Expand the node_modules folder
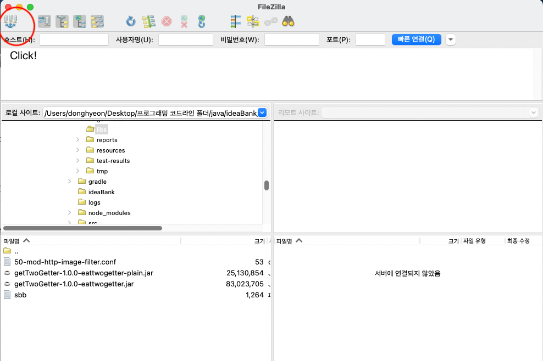 pos(69,212)
